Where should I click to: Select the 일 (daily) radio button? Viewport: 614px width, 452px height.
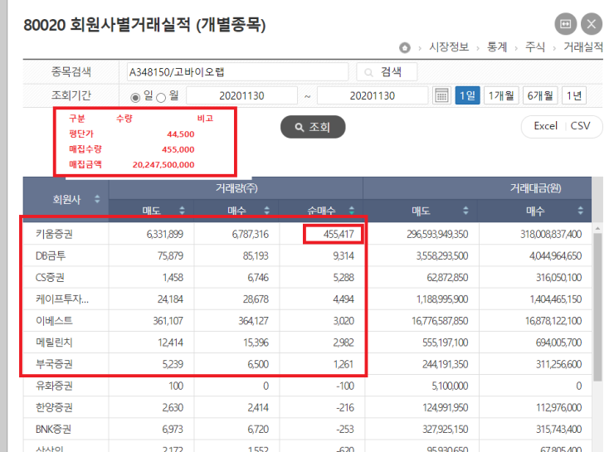136,96
